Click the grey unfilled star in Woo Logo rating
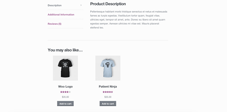 70,92
